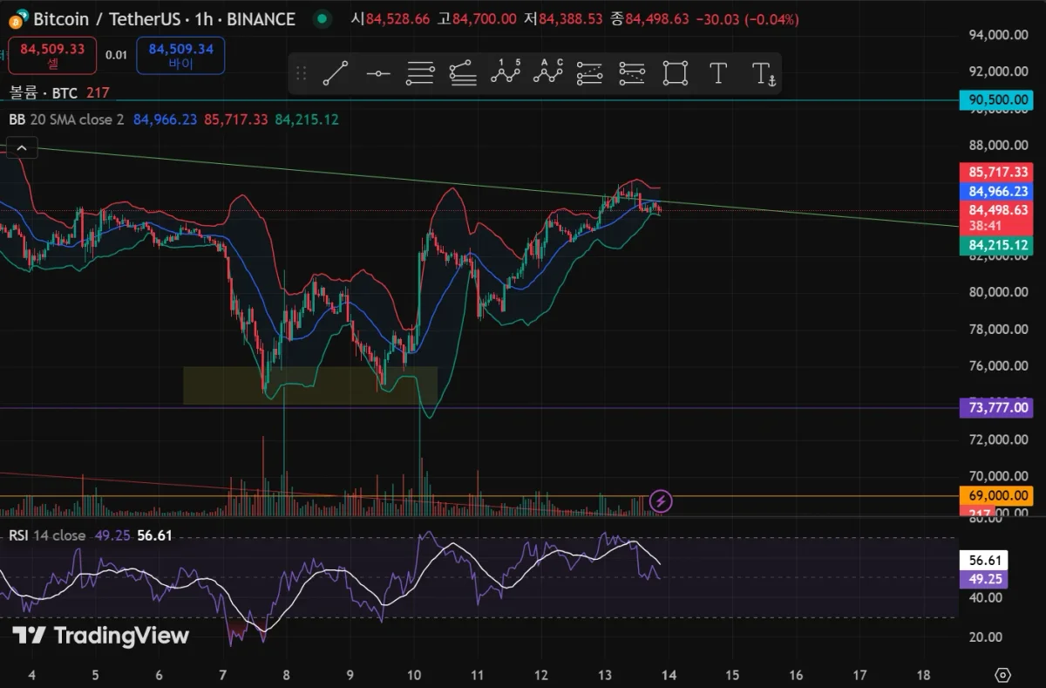Click the green market status dot
Viewport: 1046px width, 688px height.
tap(323, 18)
